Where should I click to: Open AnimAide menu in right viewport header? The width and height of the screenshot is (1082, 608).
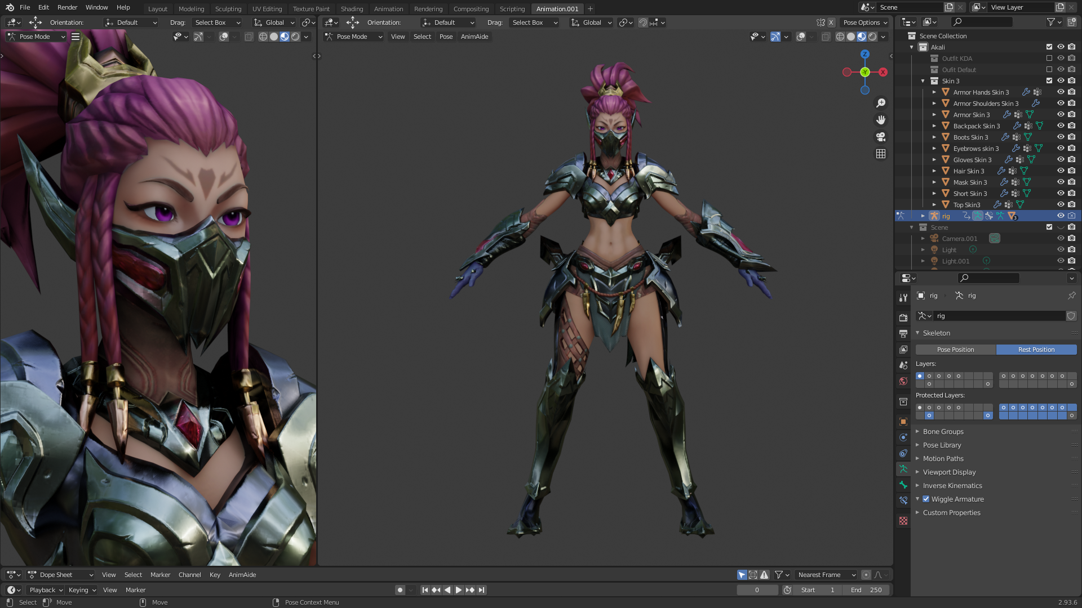tap(475, 37)
